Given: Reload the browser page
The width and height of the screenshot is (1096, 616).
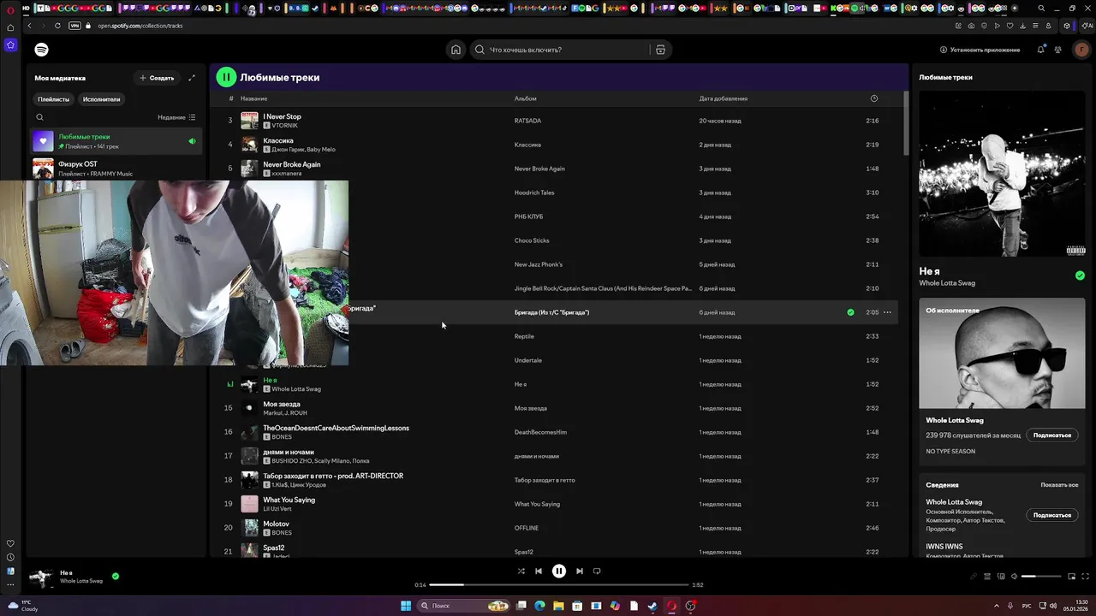Looking at the screenshot, I should pos(57,26).
